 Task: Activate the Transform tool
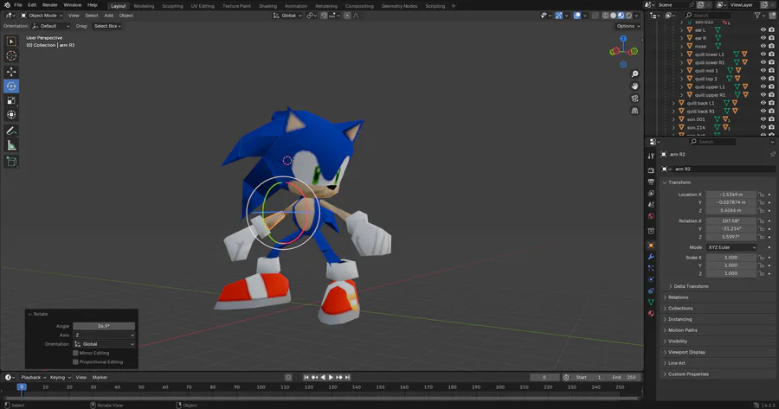click(11, 115)
